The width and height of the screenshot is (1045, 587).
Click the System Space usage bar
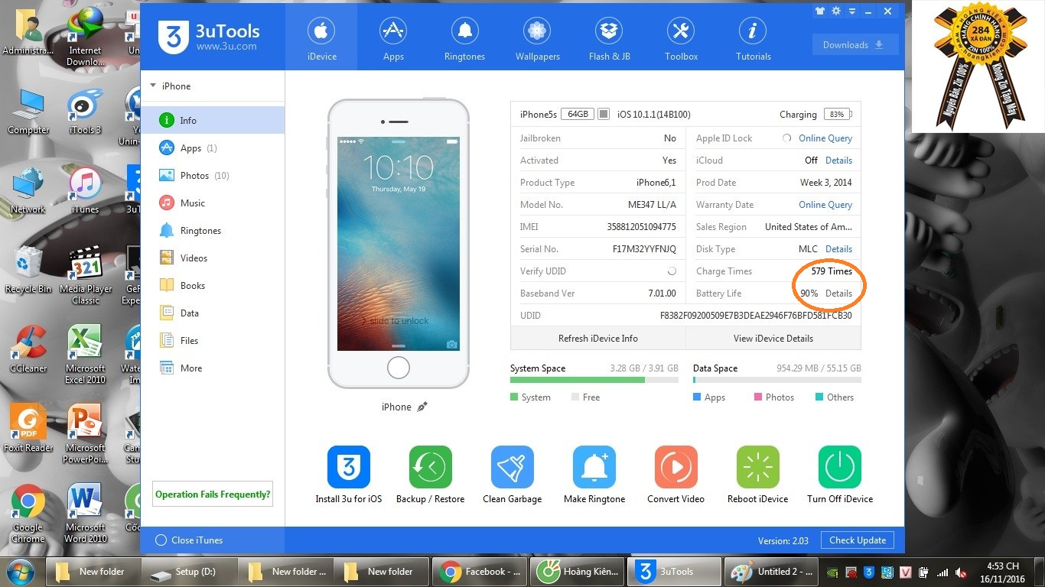[594, 380]
